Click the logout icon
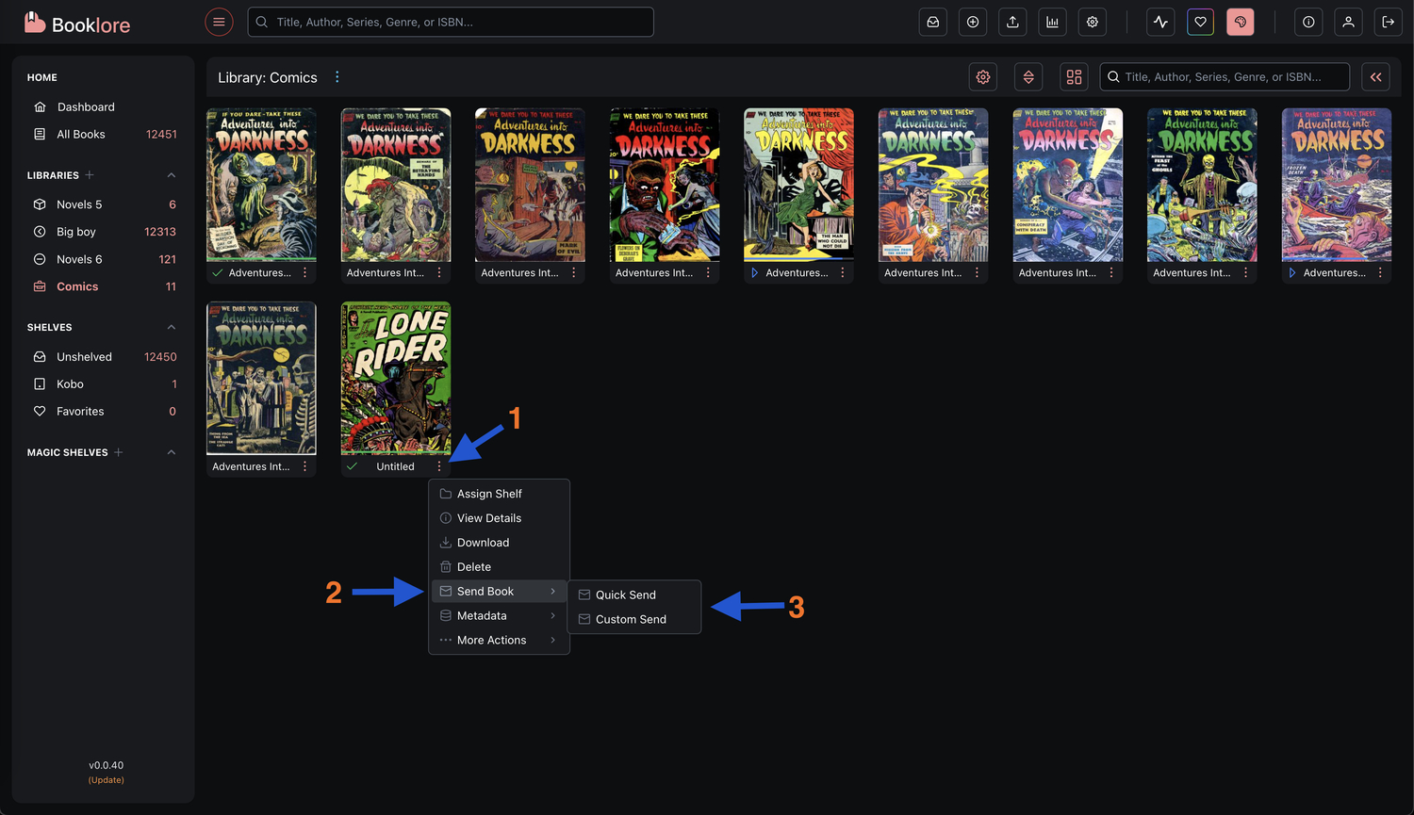Image resolution: width=1414 pixels, height=815 pixels. (1388, 22)
